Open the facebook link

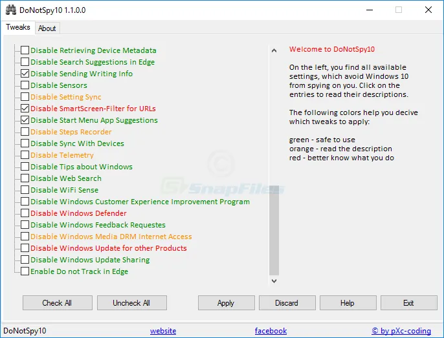pos(271,331)
